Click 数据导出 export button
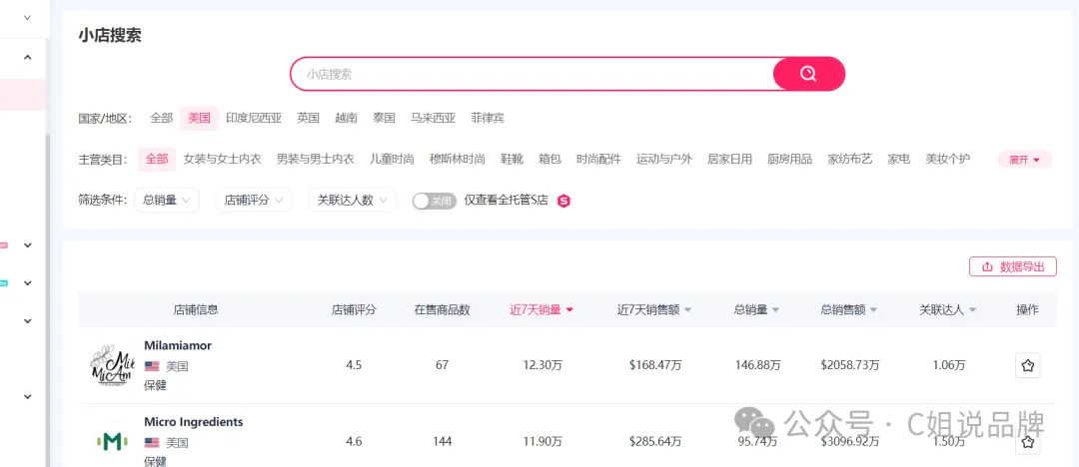The image size is (1079, 467). coord(1012,266)
